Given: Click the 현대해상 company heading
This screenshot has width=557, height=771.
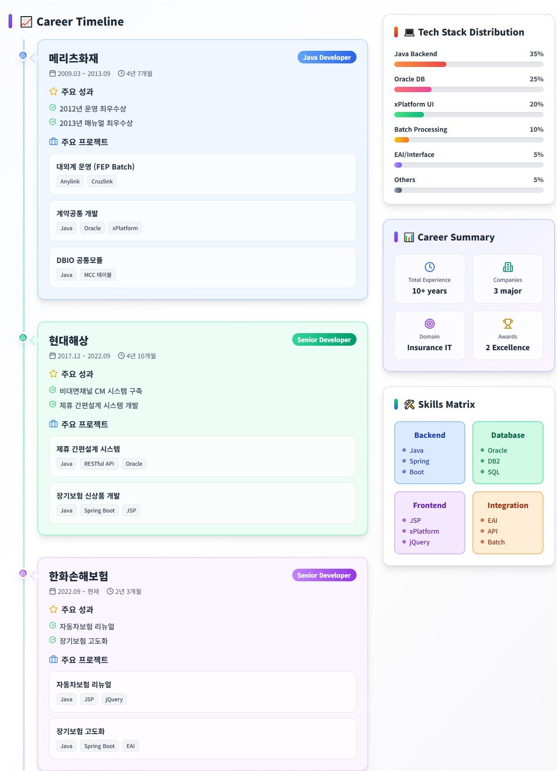Looking at the screenshot, I should tap(69, 341).
